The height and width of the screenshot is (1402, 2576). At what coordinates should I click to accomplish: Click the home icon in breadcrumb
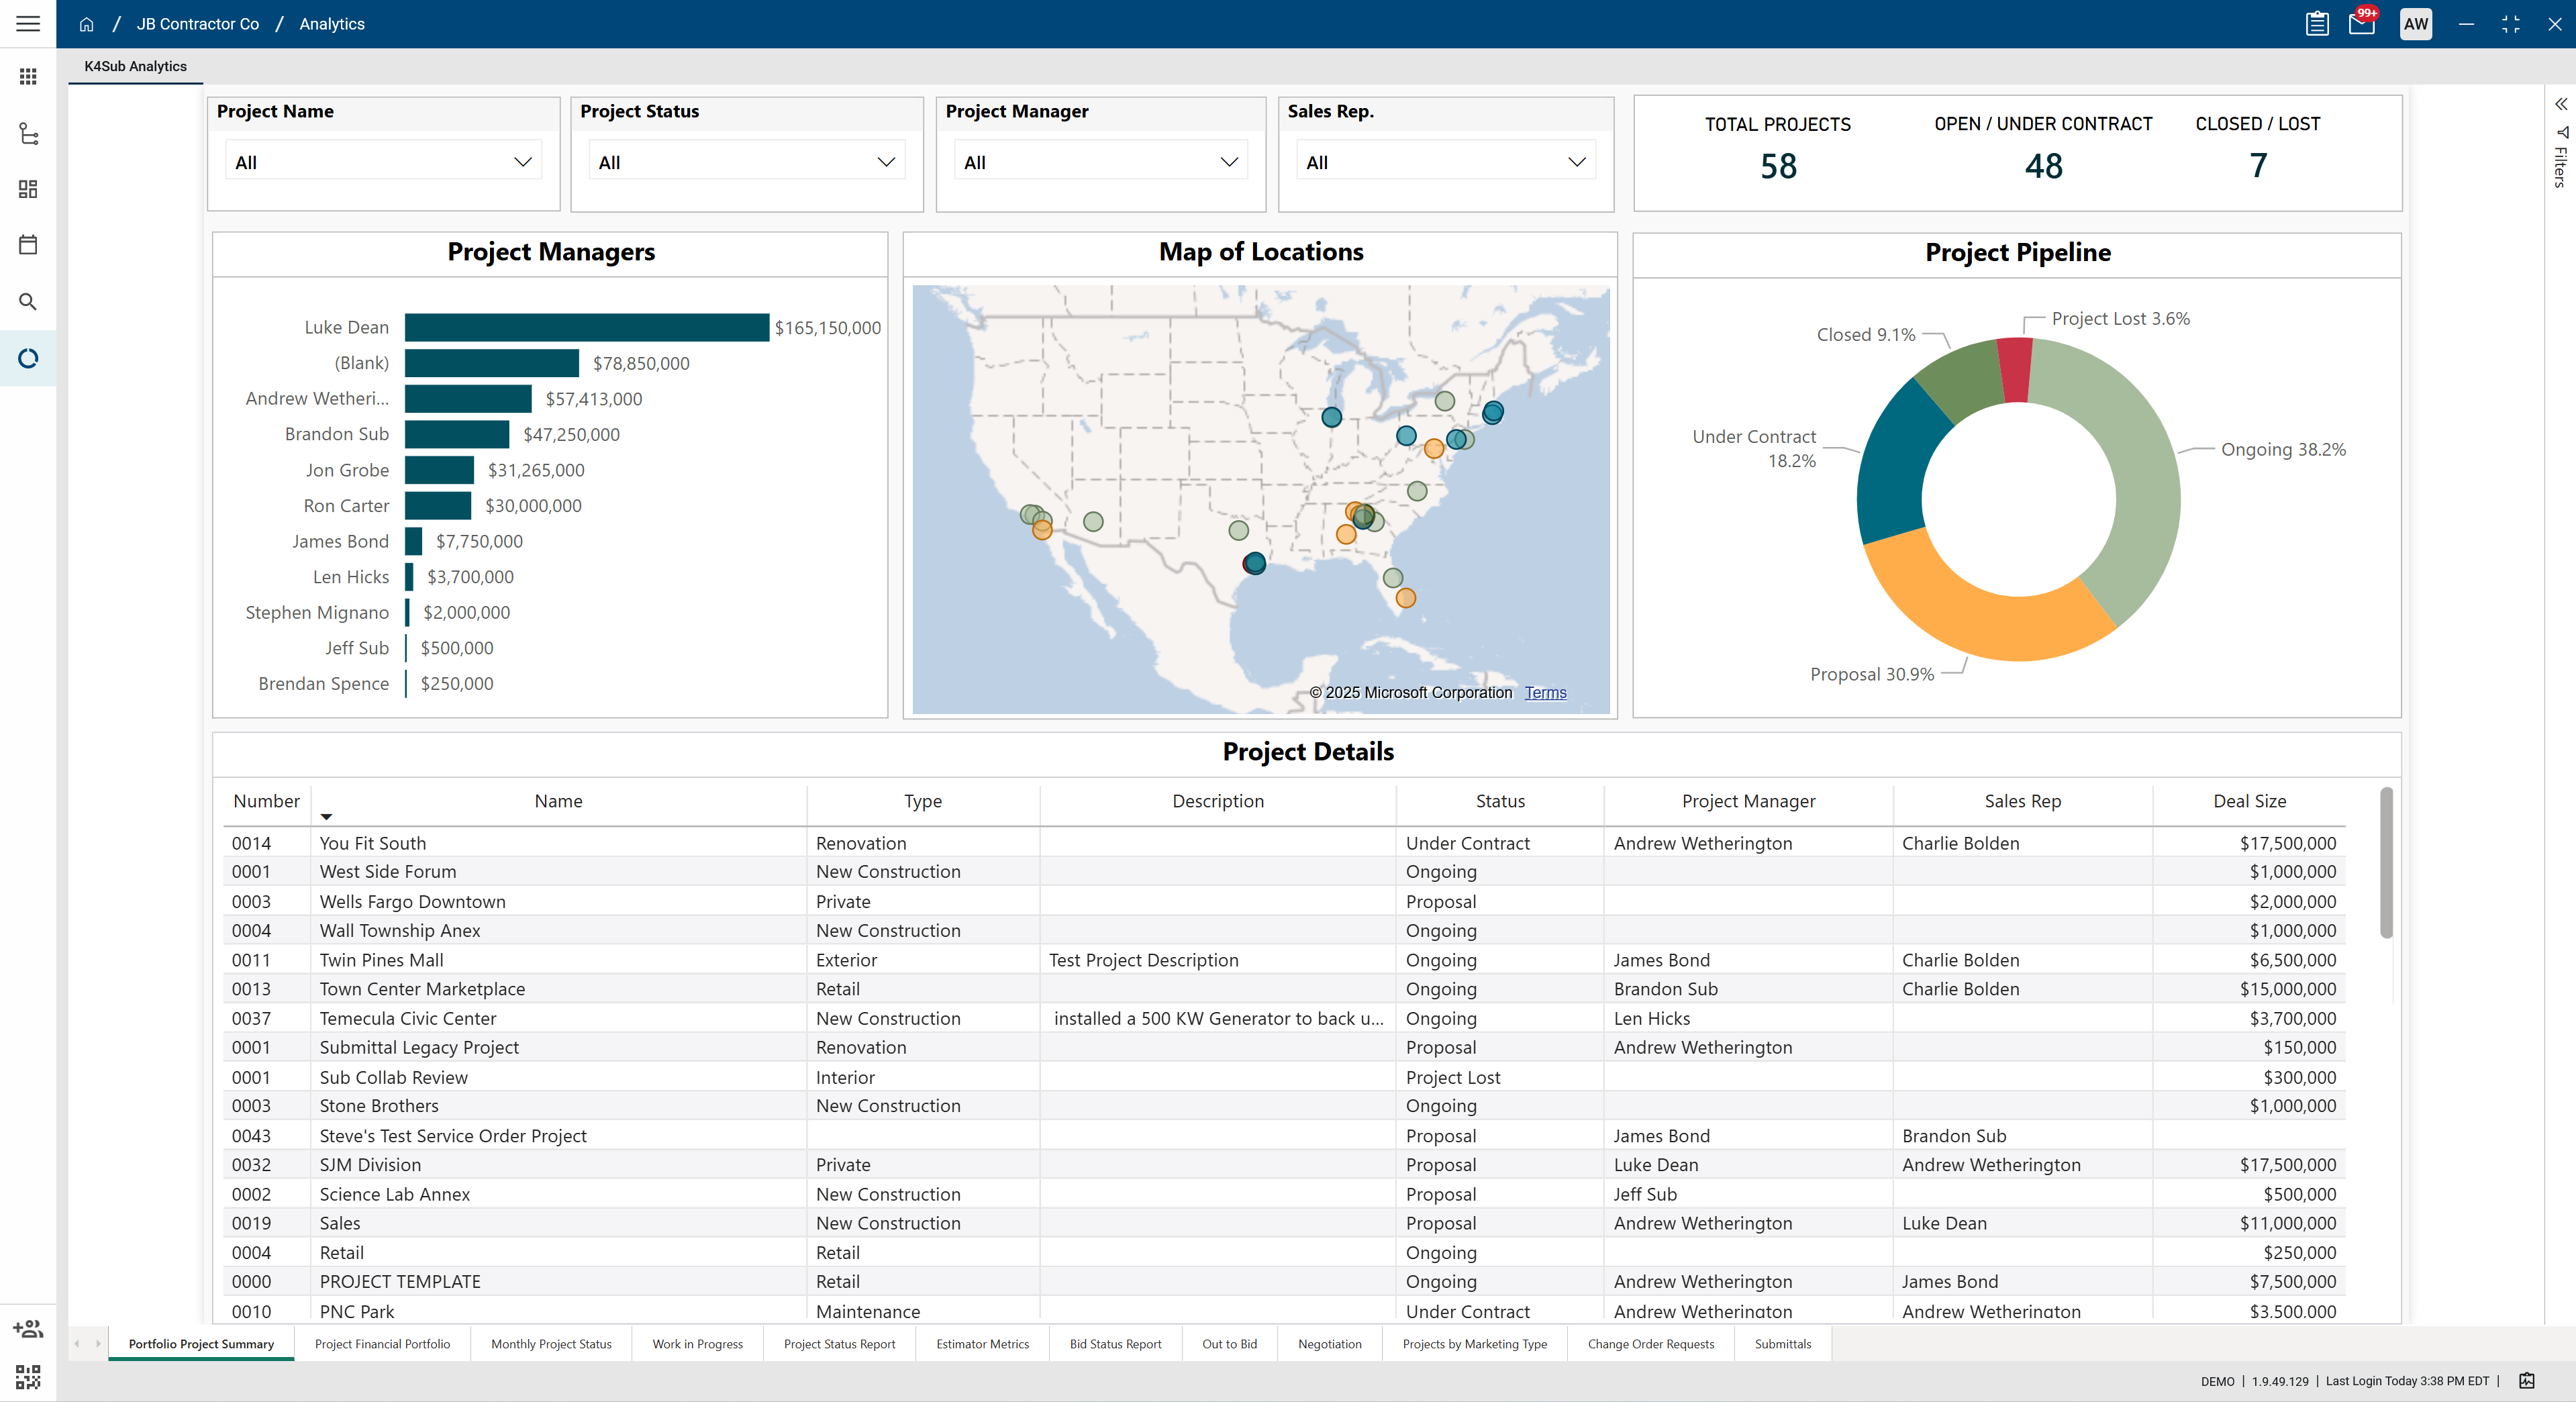(87, 24)
